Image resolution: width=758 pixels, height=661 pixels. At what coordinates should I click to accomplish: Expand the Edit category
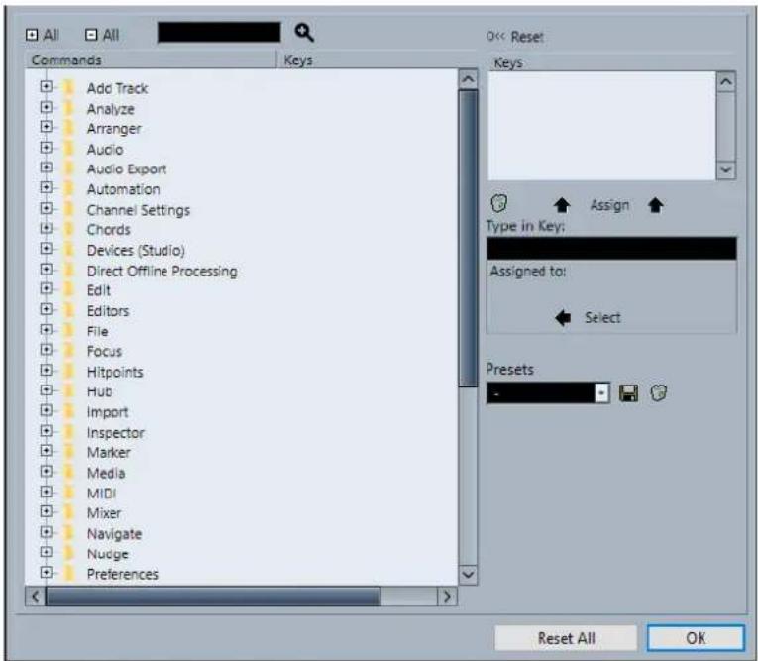point(46,288)
